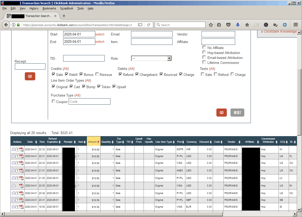This screenshot has width=302, height=217.
Task: Open PDF icon for the 20:42 transaction
Action: (x=21, y=193)
